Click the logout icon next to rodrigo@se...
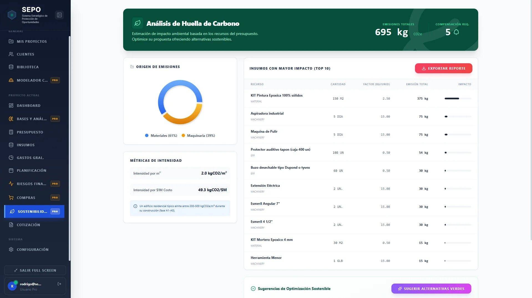This screenshot has height=298, width=532. 59,284
